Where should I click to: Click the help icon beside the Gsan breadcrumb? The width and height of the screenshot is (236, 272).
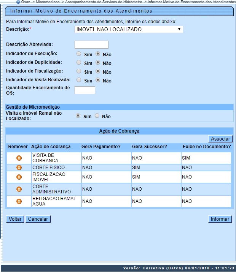pyautogui.click(x=18, y=2)
